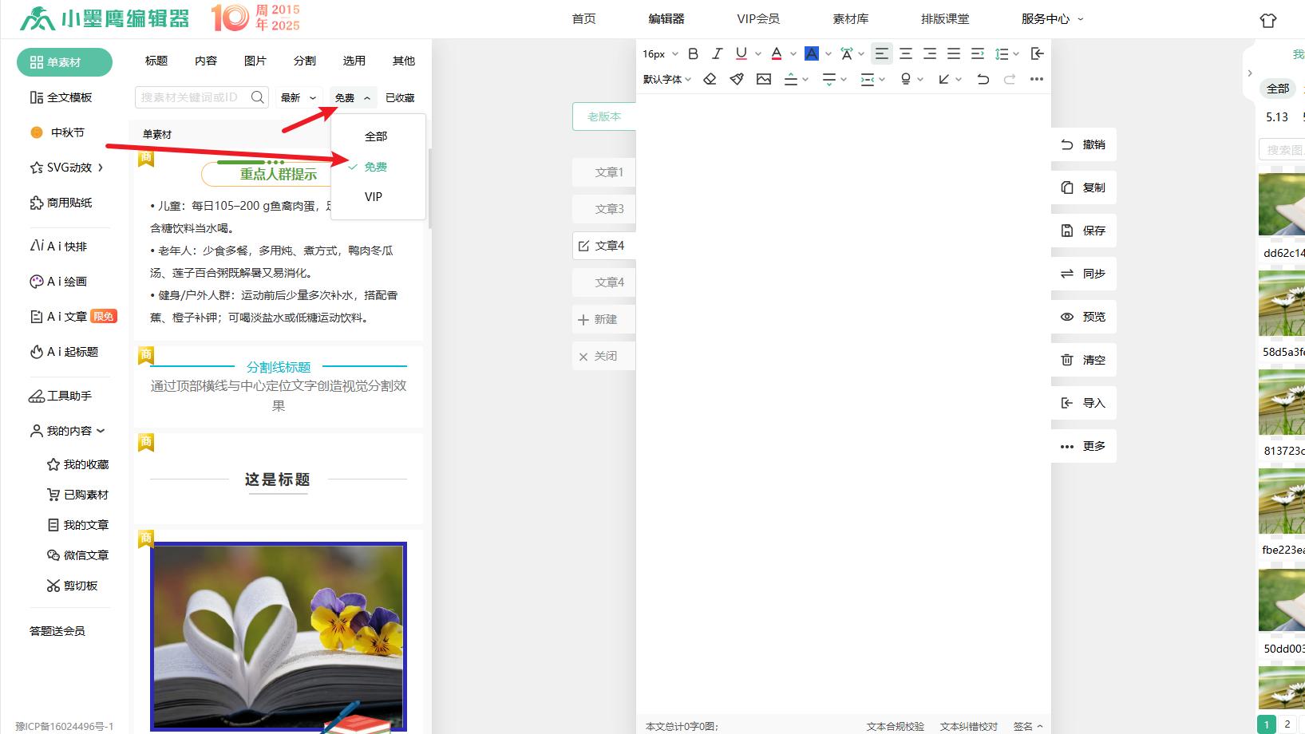Open the 素材库 menu in the top bar
This screenshot has width=1305, height=734.
[x=850, y=18]
